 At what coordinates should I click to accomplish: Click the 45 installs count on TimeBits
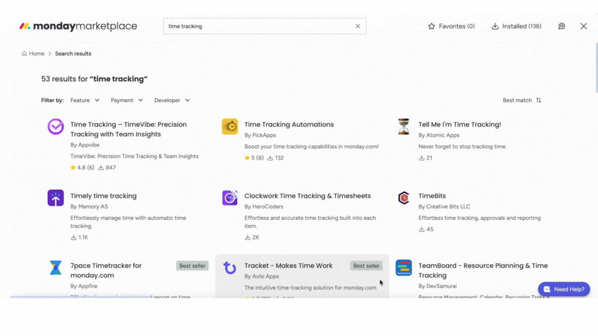pyautogui.click(x=426, y=229)
